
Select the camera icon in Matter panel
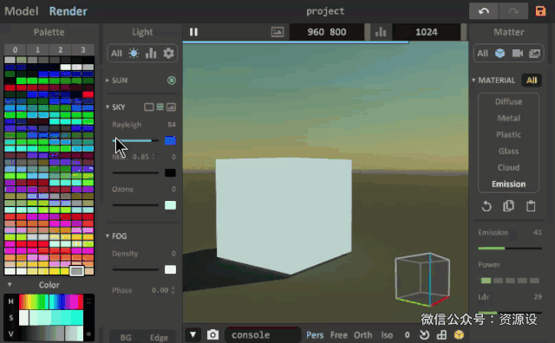tap(518, 54)
